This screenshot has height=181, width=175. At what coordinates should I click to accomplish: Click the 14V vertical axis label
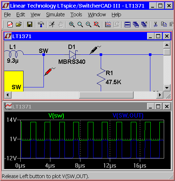(x=12, y=120)
